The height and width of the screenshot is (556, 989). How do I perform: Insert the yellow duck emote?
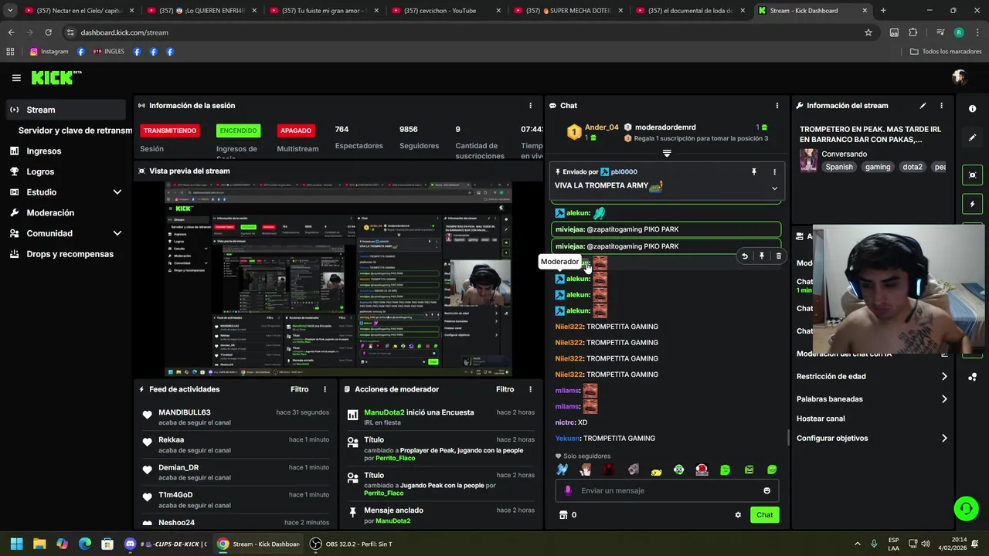[656, 470]
